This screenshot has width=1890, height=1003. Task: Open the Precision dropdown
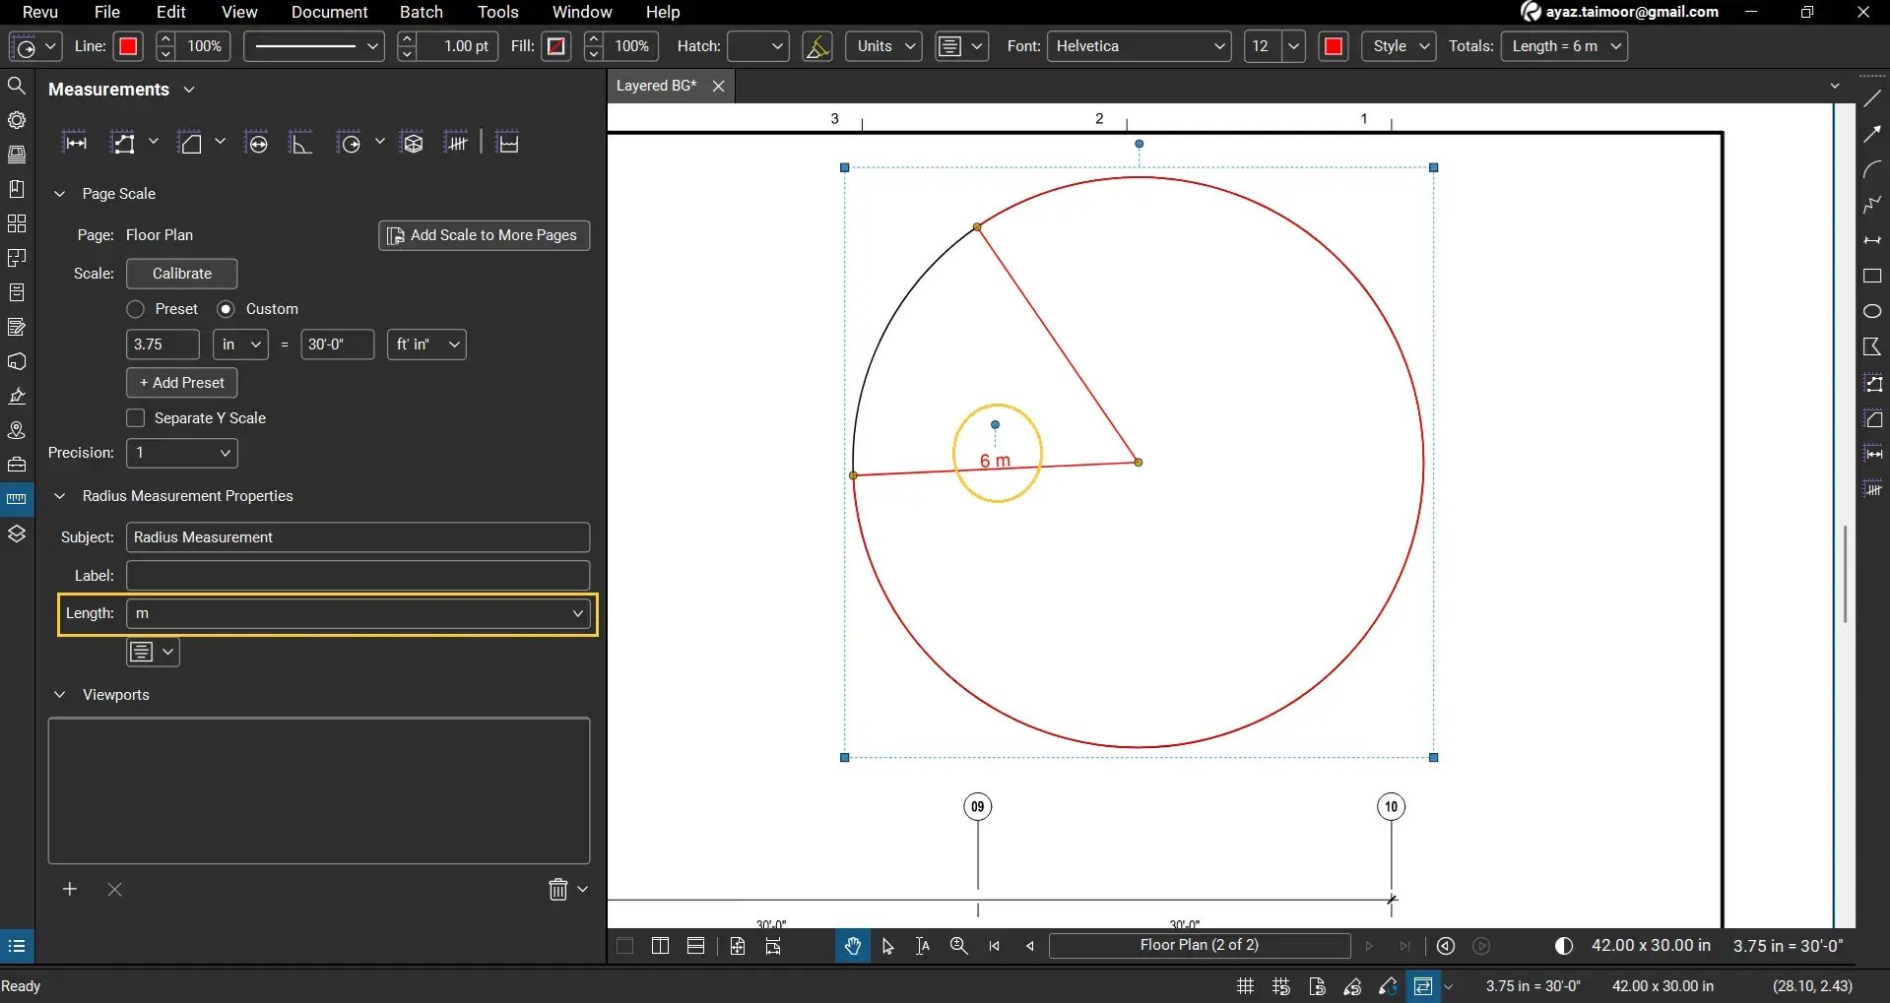pyautogui.click(x=180, y=453)
